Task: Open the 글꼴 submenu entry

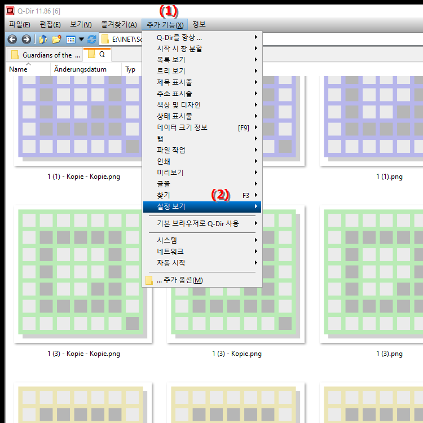Action: (x=202, y=184)
